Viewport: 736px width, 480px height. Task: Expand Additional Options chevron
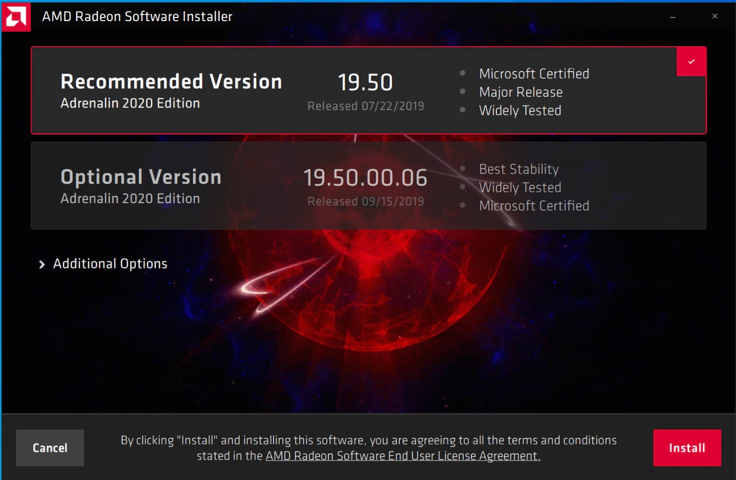click(42, 264)
